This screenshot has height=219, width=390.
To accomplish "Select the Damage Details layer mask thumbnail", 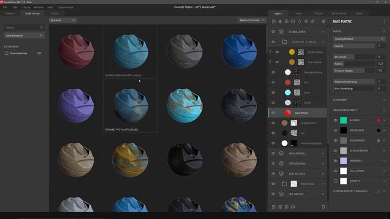I will pyautogui.click(x=297, y=72).
